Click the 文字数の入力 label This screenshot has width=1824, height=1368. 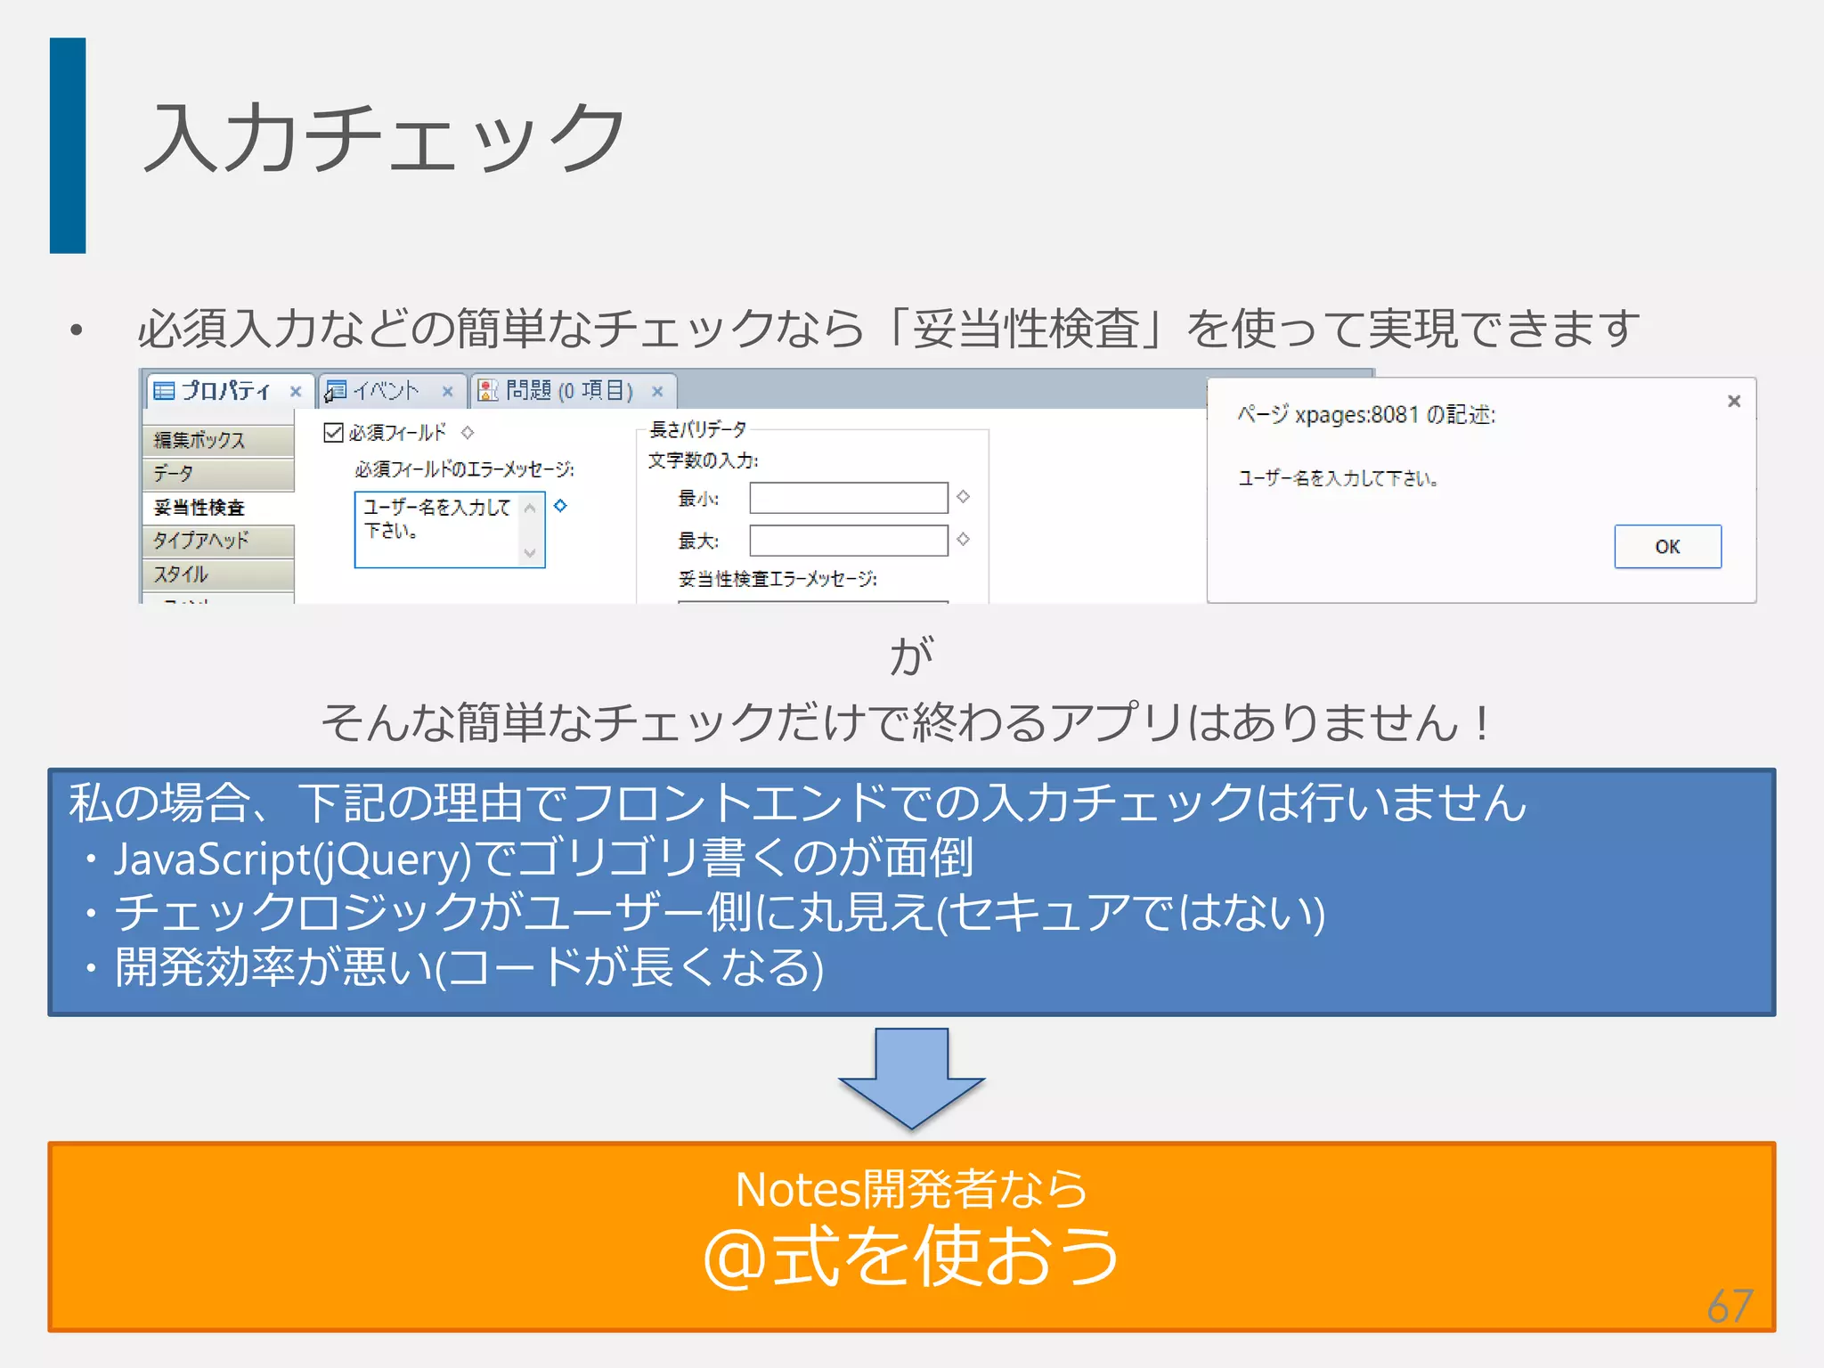pos(704,460)
